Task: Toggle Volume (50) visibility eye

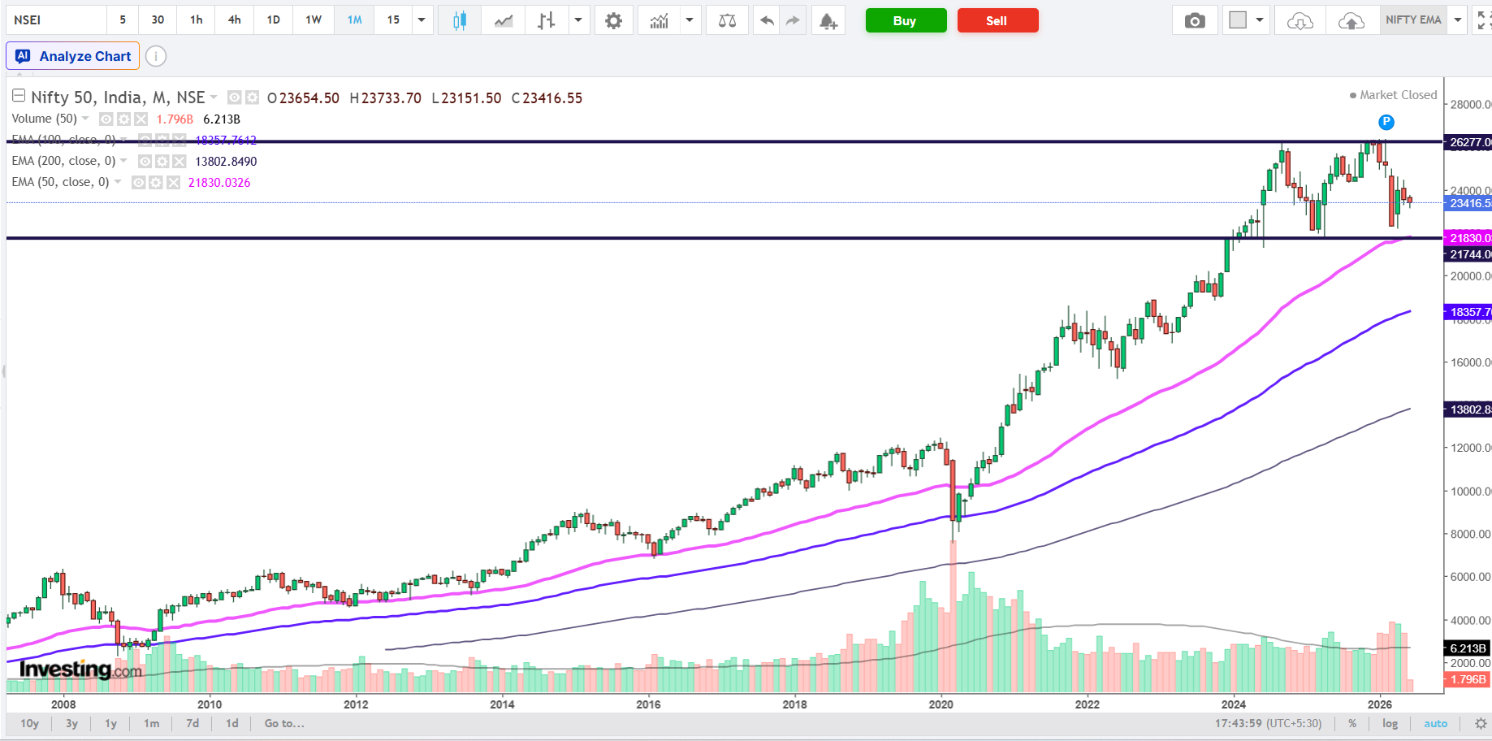Action: click(x=106, y=119)
